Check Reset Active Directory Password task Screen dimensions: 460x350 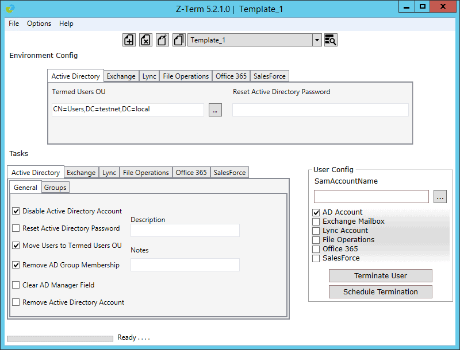tap(16, 228)
